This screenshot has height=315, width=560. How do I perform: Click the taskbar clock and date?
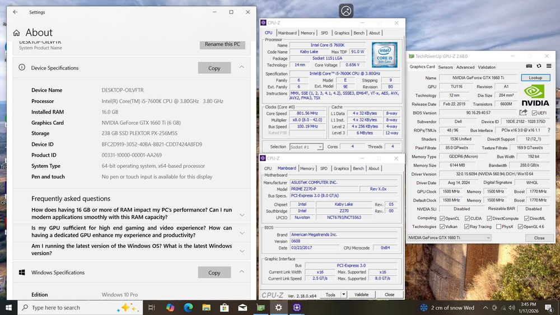pyautogui.click(x=528, y=308)
